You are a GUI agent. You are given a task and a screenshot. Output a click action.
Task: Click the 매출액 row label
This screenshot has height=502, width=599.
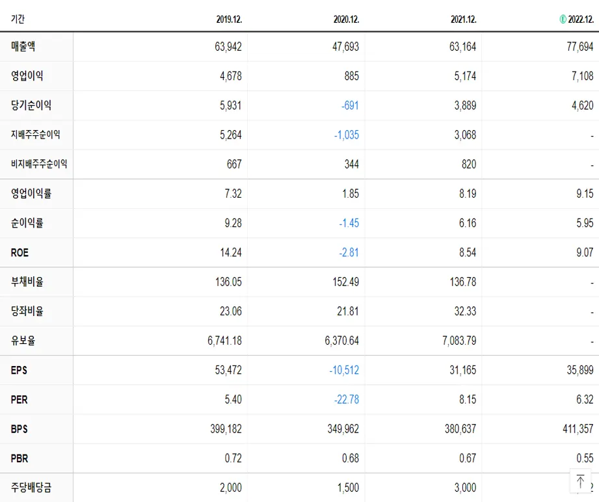tap(23, 47)
